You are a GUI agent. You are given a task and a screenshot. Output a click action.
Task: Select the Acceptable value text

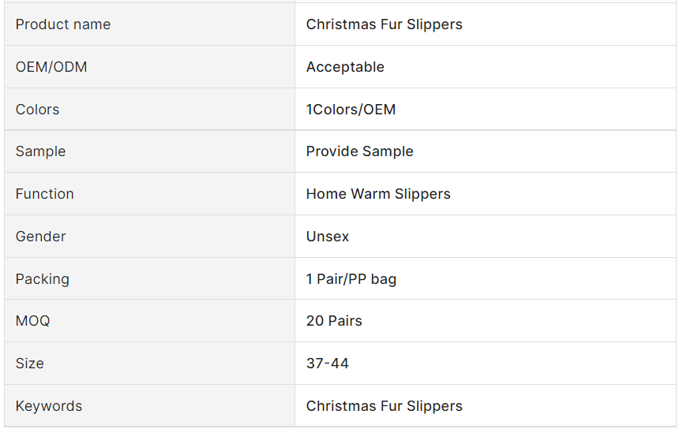point(345,67)
